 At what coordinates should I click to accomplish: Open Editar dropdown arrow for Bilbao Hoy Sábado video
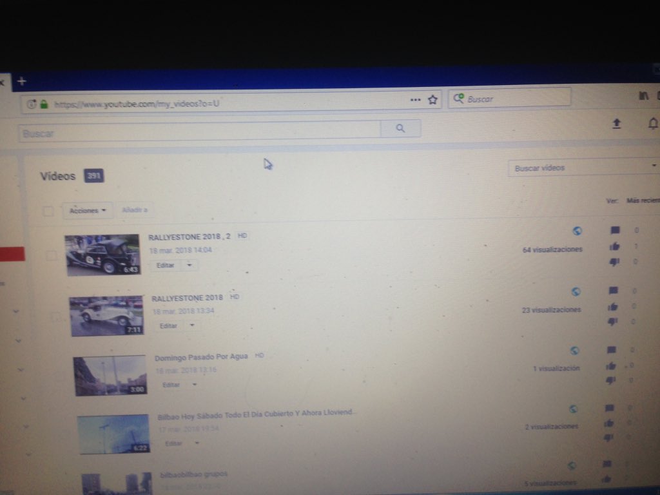coord(197,443)
